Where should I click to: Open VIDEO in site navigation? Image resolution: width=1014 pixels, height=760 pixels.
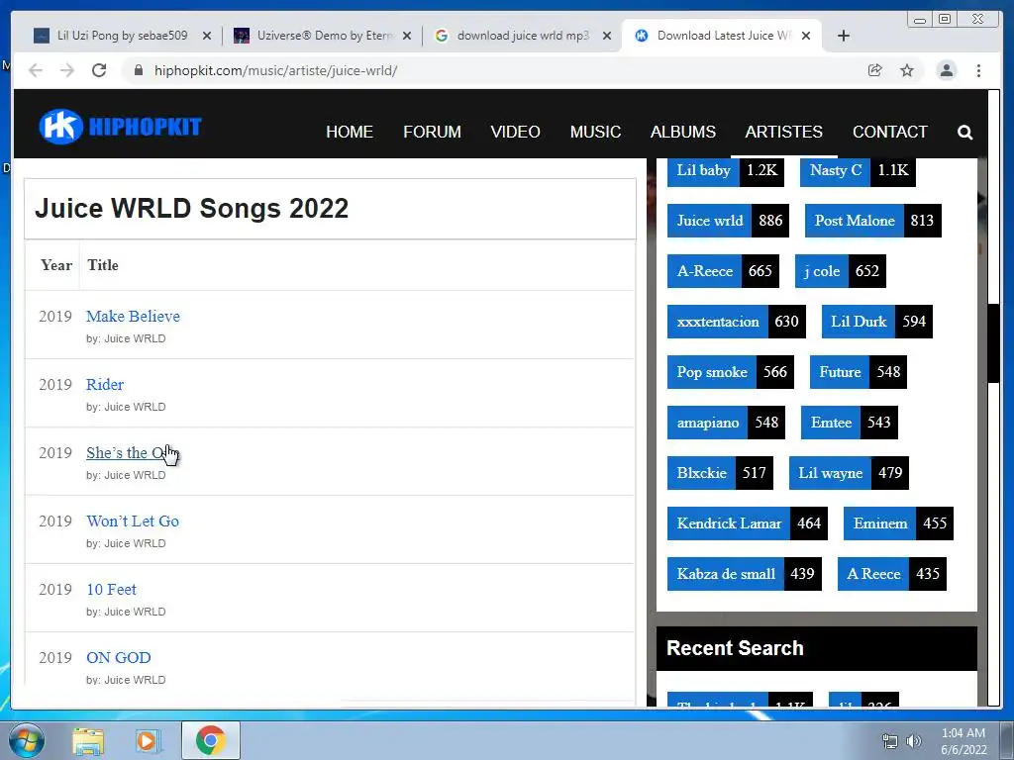[515, 132]
